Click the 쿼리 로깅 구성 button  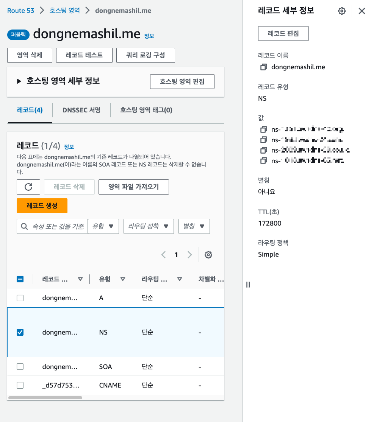point(146,55)
